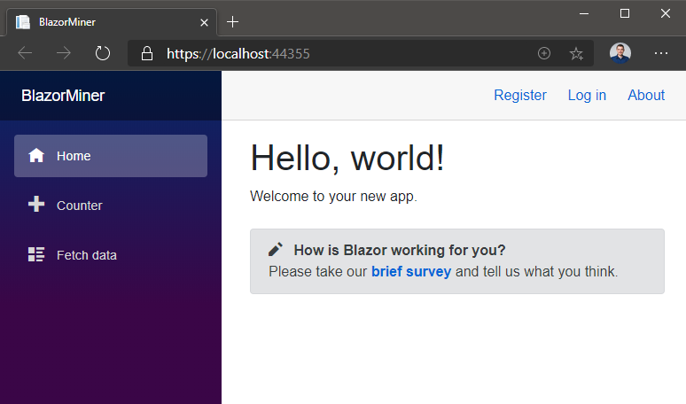Close the browser window
The height and width of the screenshot is (404, 686).
666,13
